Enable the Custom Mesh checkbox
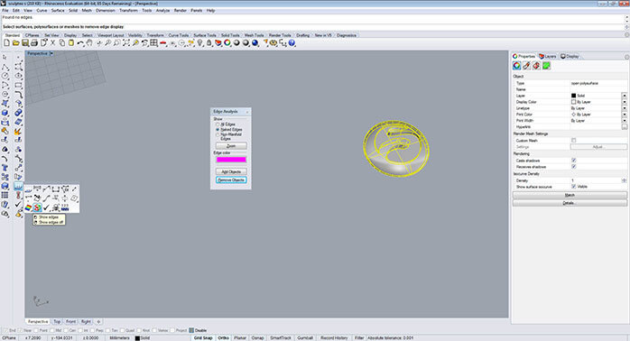Image resolution: width=630 pixels, height=341 pixels. [574, 141]
